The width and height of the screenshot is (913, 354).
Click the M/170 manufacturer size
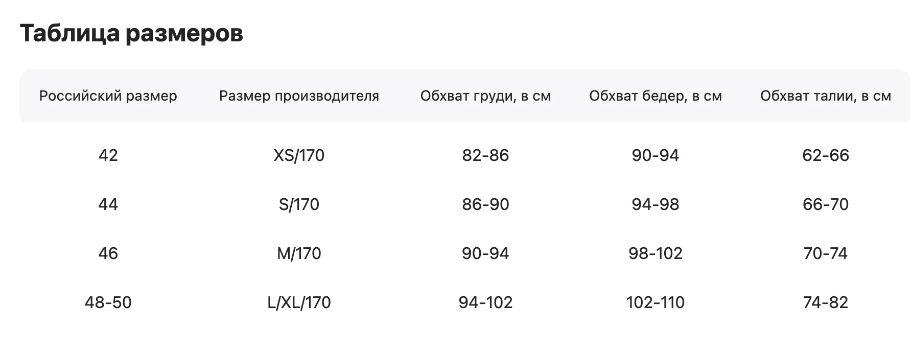coord(299,253)
